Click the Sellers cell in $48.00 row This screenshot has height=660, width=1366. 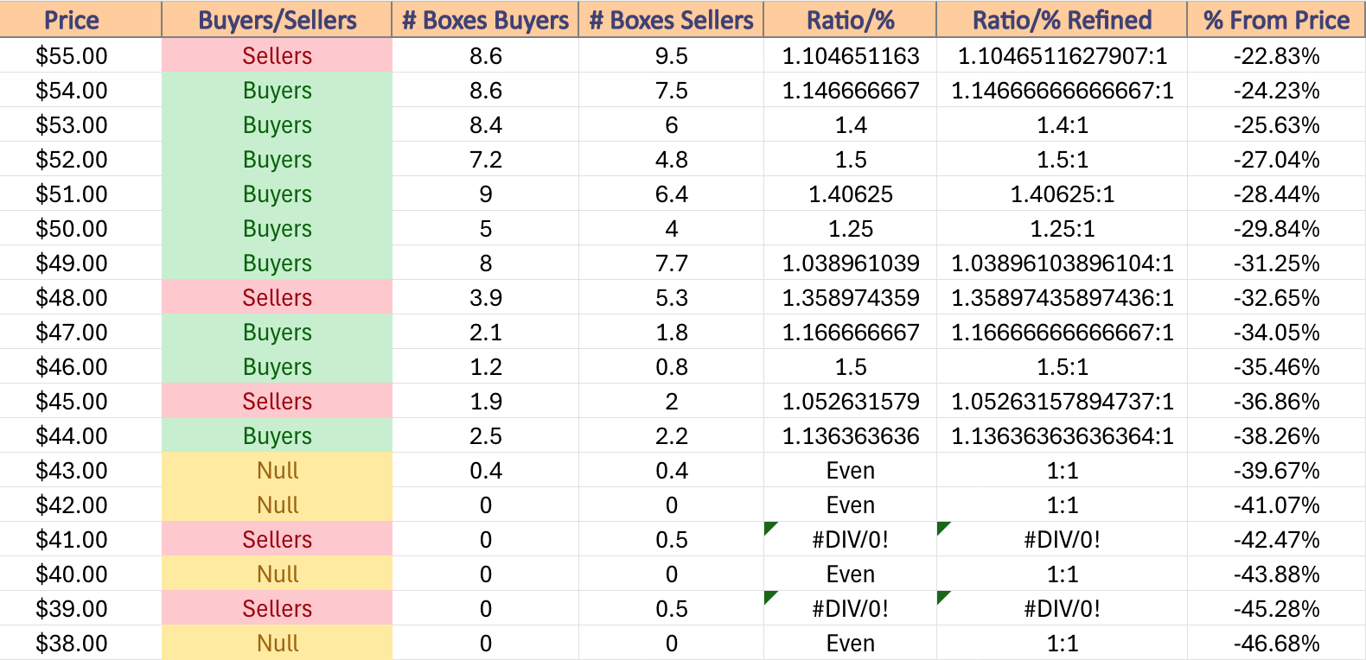point(277,297)
